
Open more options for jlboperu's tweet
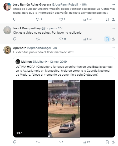113,28
